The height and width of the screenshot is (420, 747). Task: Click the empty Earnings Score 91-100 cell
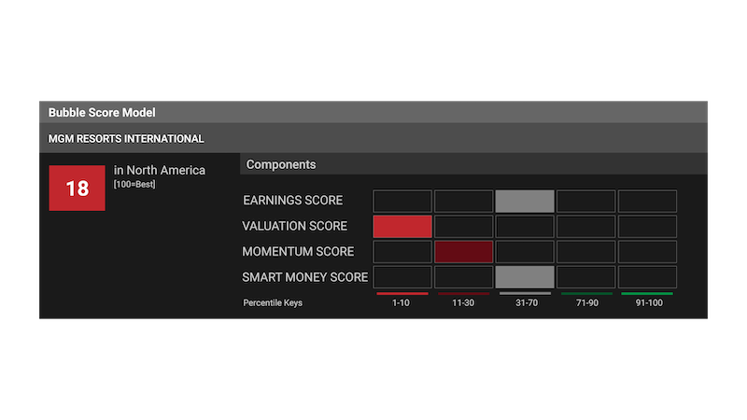(x=647, y=201)
